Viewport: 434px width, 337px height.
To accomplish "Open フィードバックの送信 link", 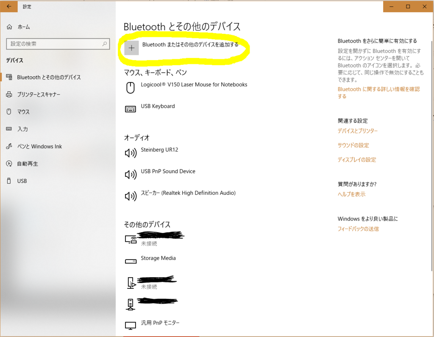I will (x=358, y=229).
